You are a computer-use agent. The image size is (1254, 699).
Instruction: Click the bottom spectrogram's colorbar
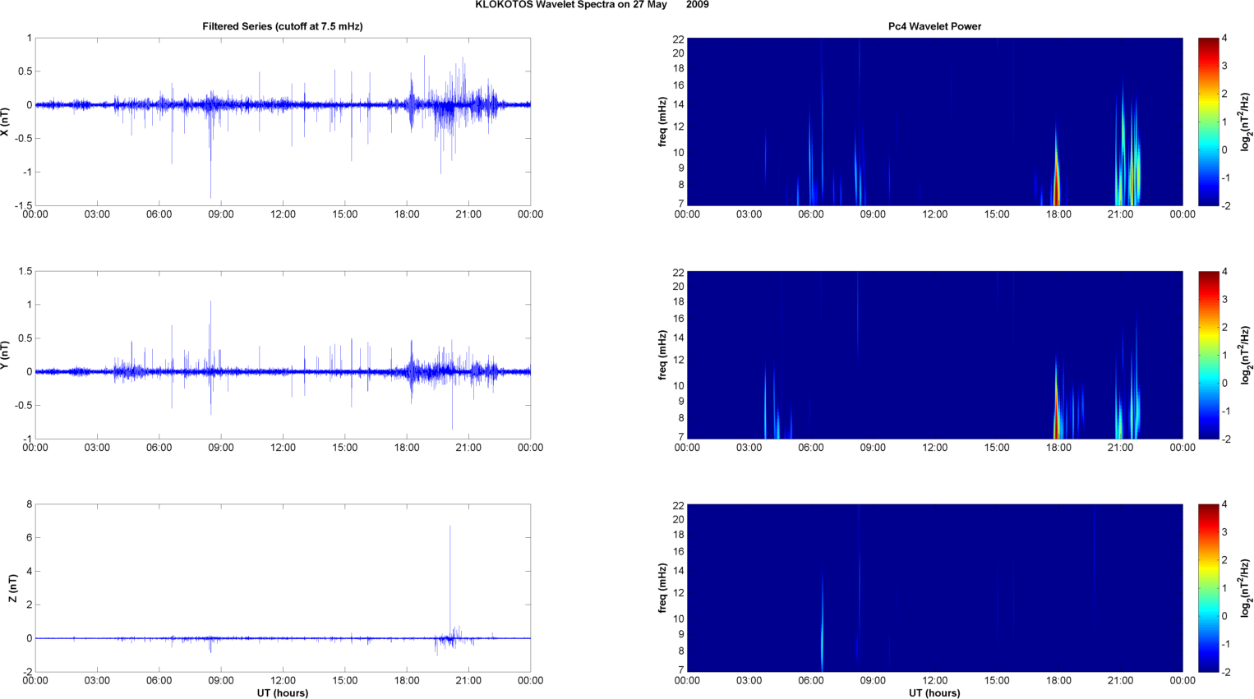(x=1208, y=588)
